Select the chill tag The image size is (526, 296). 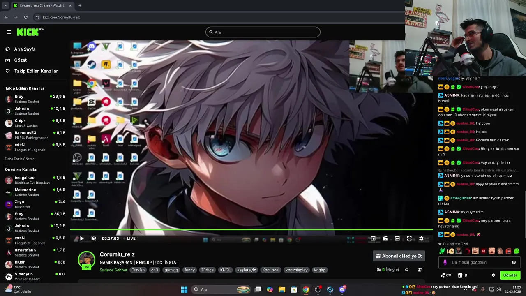point(155,270)
